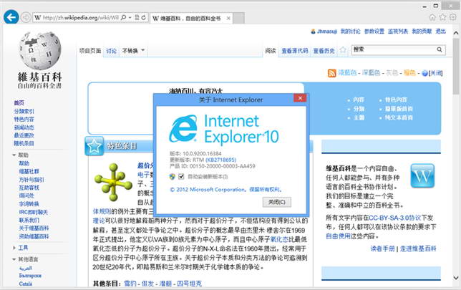The height and width of the screenshot is (290, 461).
Task: Open 随机条目 in the sidebar
Action: pos(24,143)
